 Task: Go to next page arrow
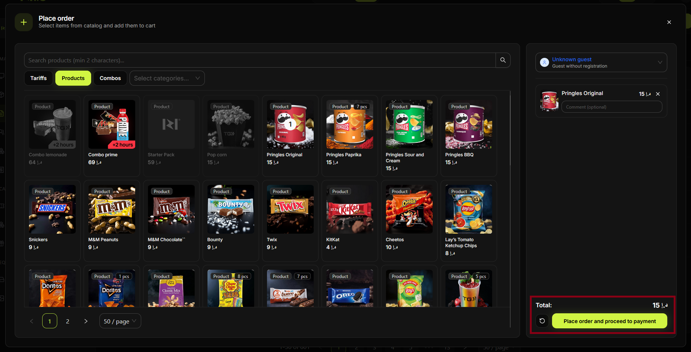pyautogui.click(x=86, y=321)
